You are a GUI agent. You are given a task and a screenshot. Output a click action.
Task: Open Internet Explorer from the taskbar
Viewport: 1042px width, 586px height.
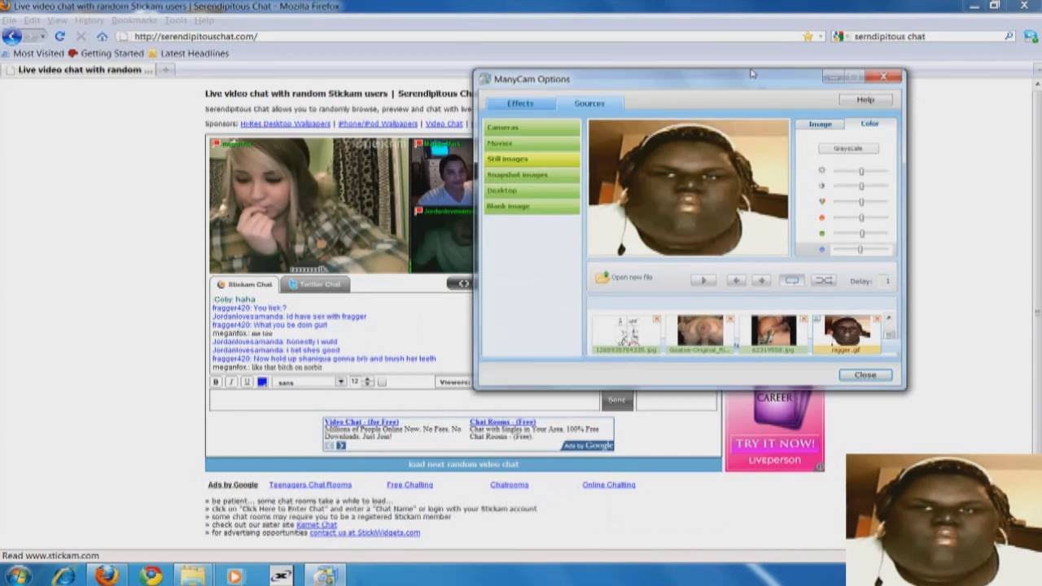point(63,575)
